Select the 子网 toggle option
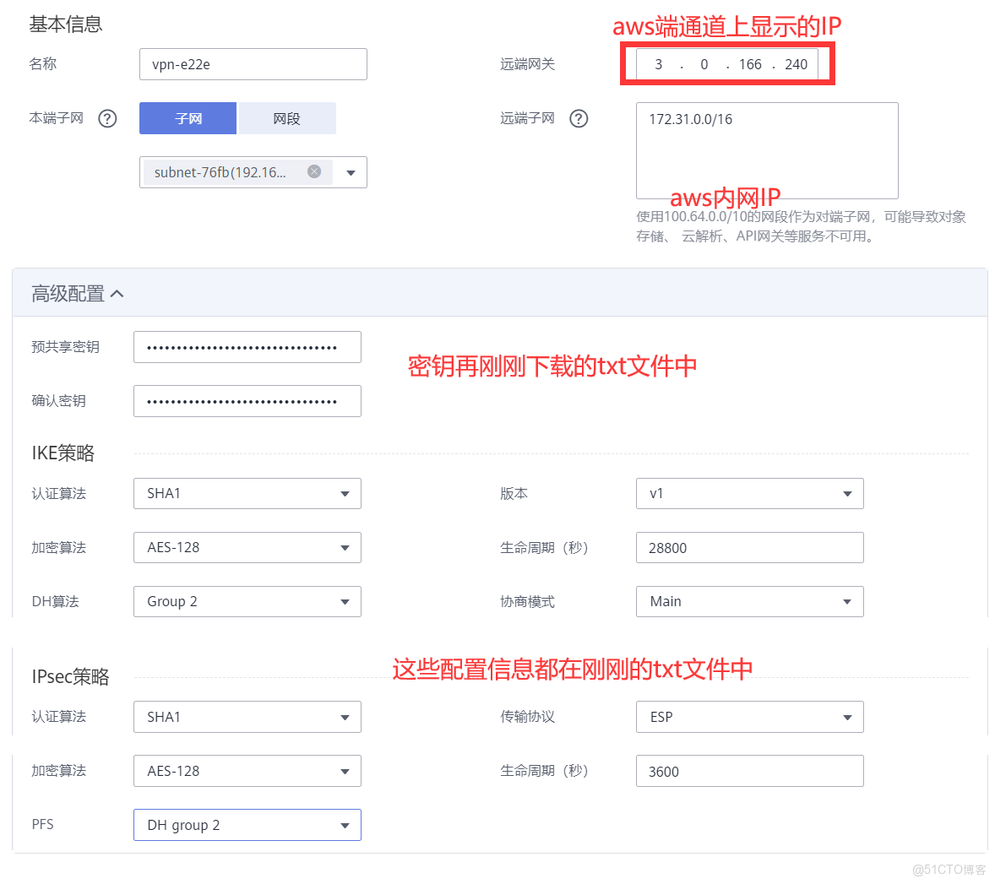995x884 pixels. click(188, 118)
